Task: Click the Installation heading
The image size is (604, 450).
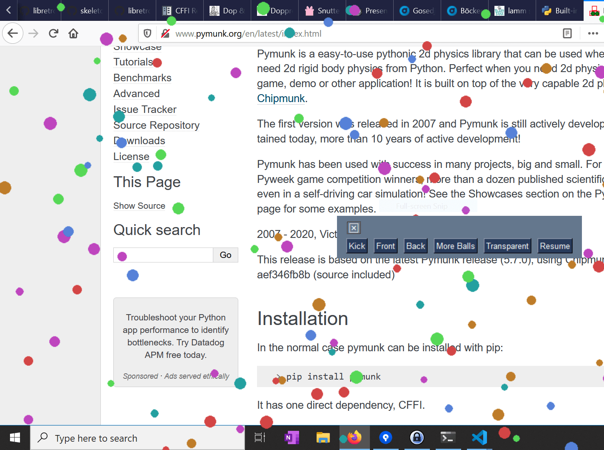Action: pos(303,319)
